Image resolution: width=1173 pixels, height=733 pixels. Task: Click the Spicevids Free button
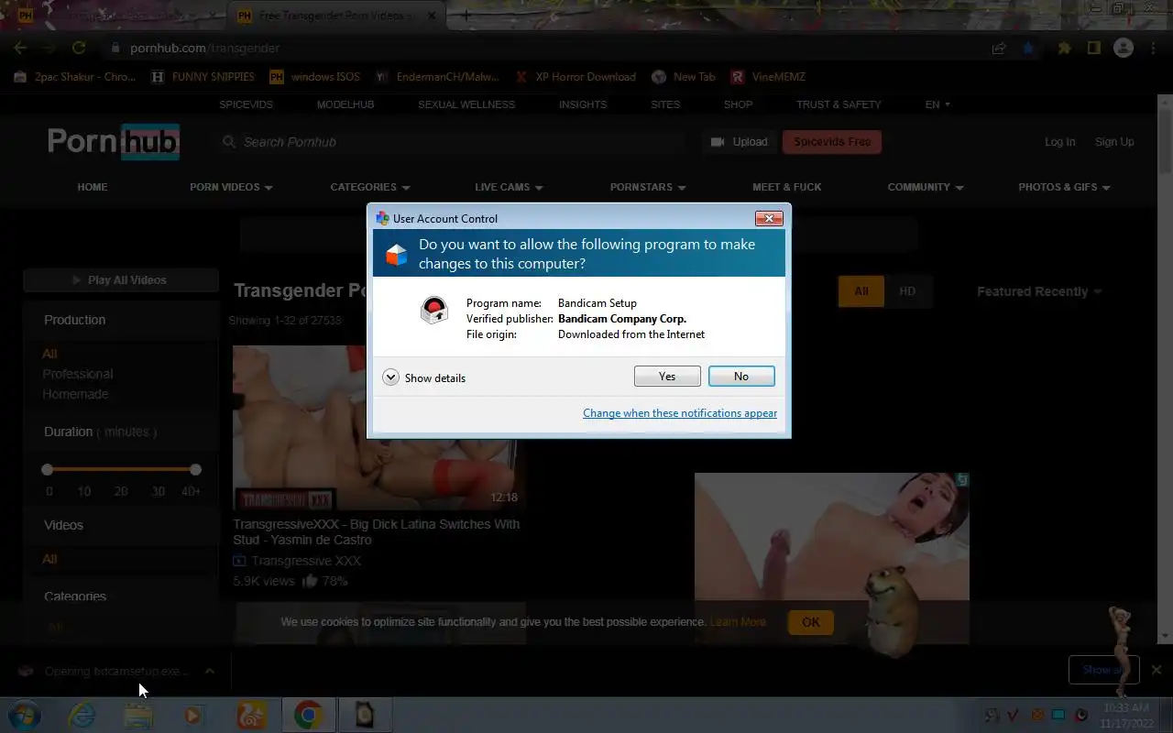coord(832,142)
